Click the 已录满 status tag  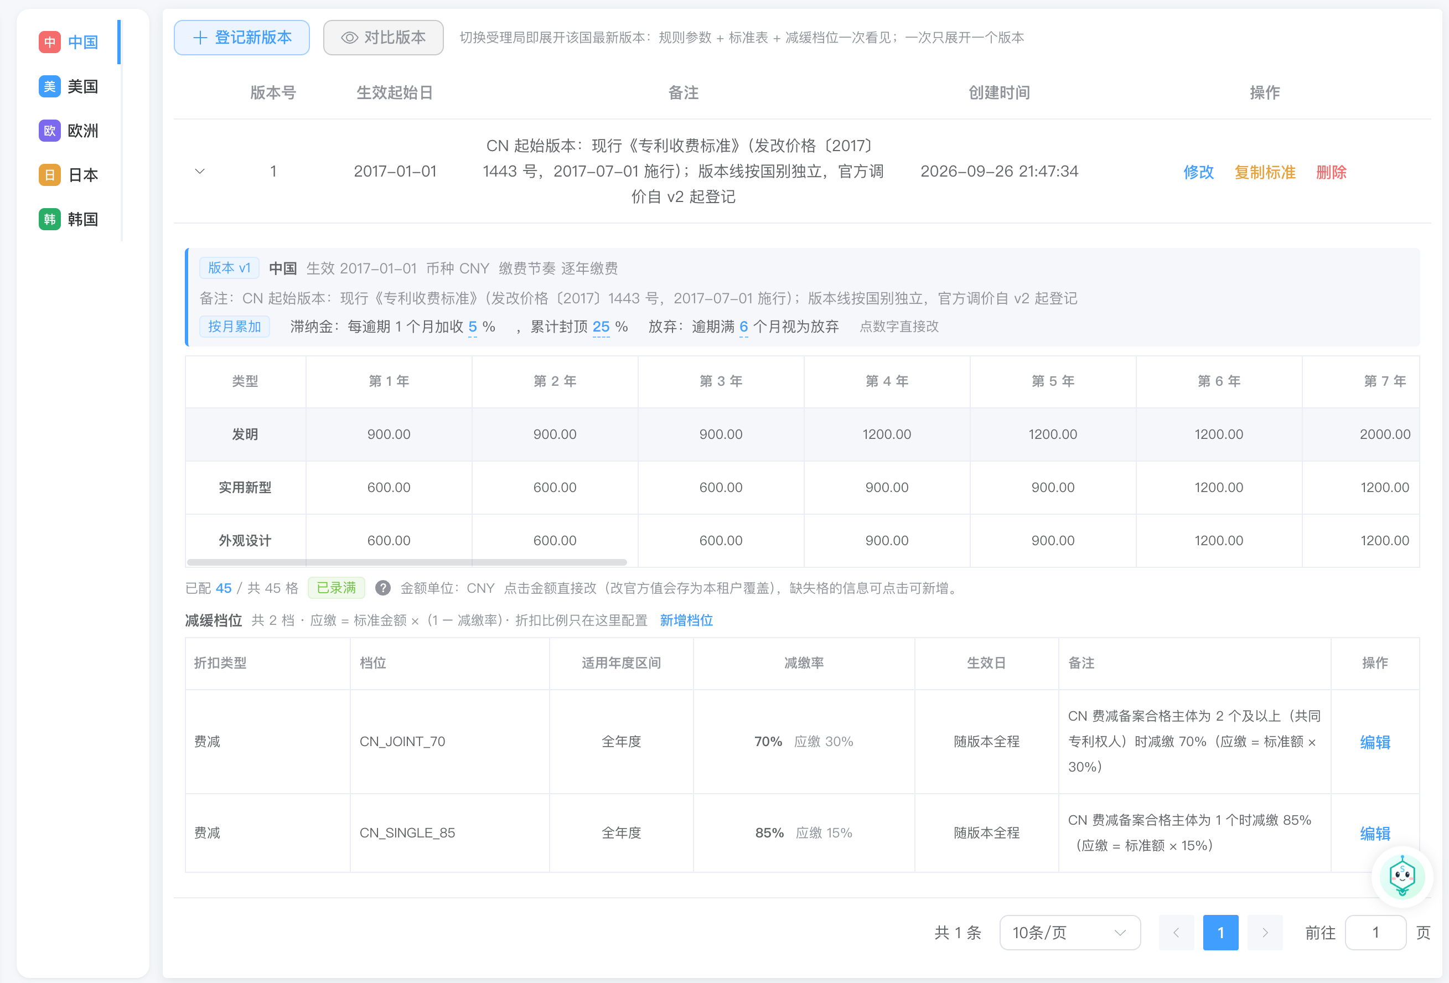[x=336, y=588]
